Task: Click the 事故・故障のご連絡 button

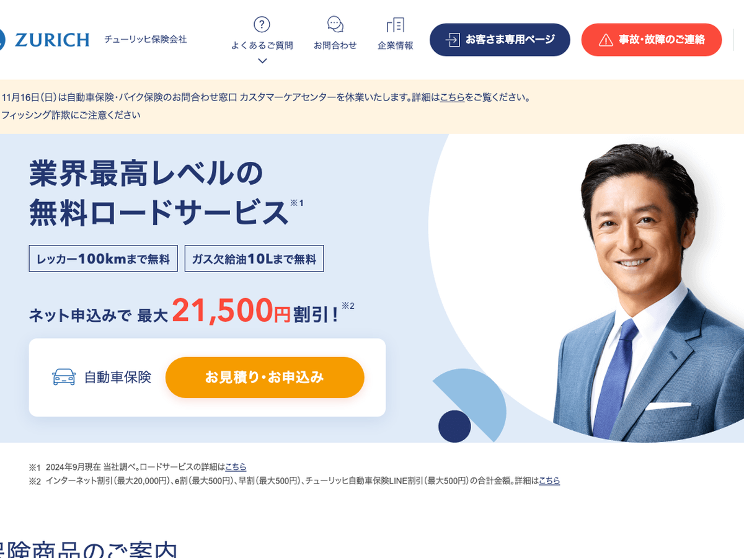Action: (x=652, y=40)
